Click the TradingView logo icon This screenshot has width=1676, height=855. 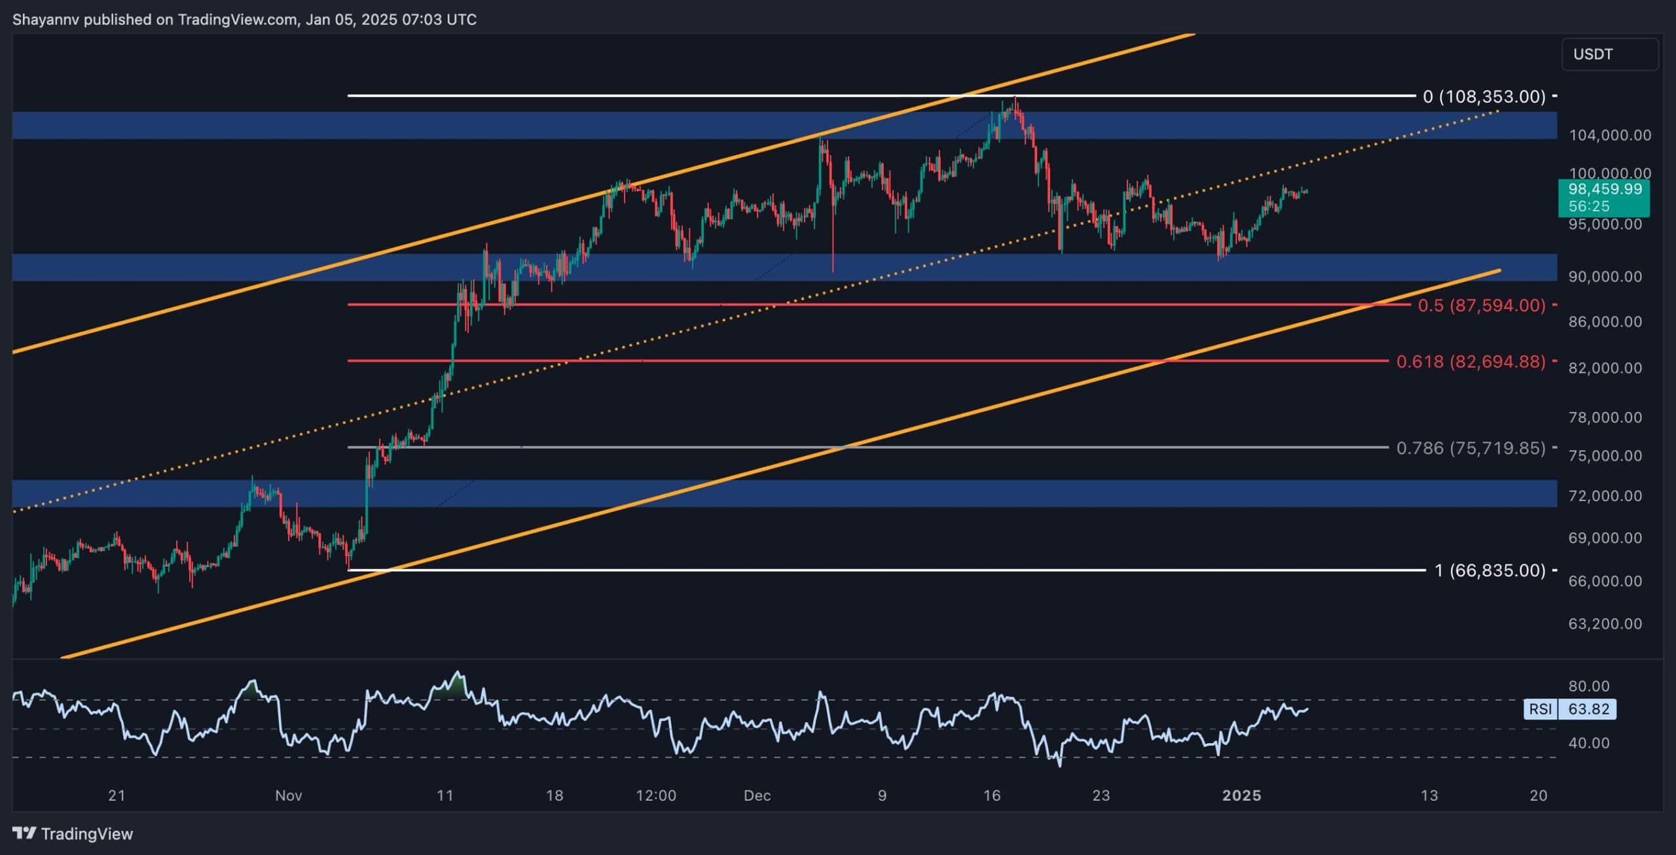tap(24, 833)
